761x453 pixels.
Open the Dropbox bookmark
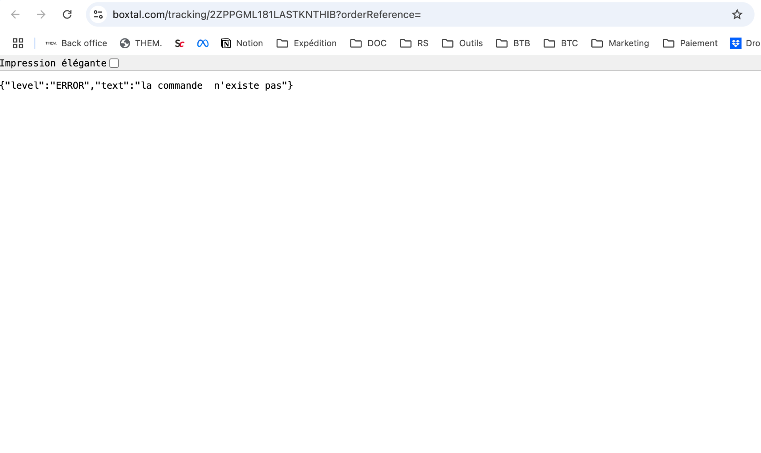pyautogui.click(x=745, y=43)
